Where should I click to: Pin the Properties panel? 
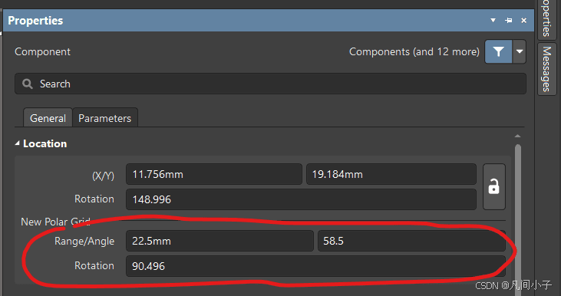[508, 21]
